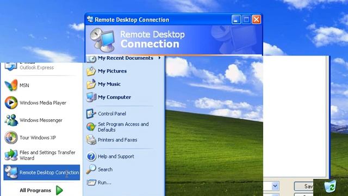Screen dimensions: 348x196
Task: Click the Remote Desktop Connection start menu icon
Action: [x=11, y=172]
